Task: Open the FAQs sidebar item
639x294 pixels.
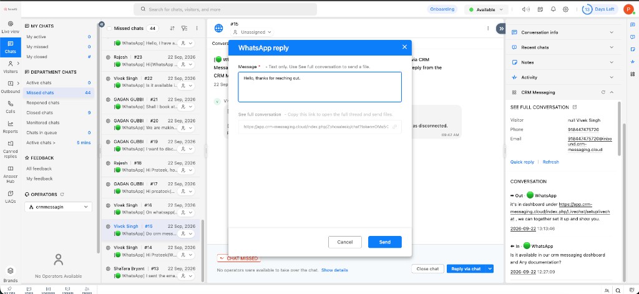Action: [10, 197]
